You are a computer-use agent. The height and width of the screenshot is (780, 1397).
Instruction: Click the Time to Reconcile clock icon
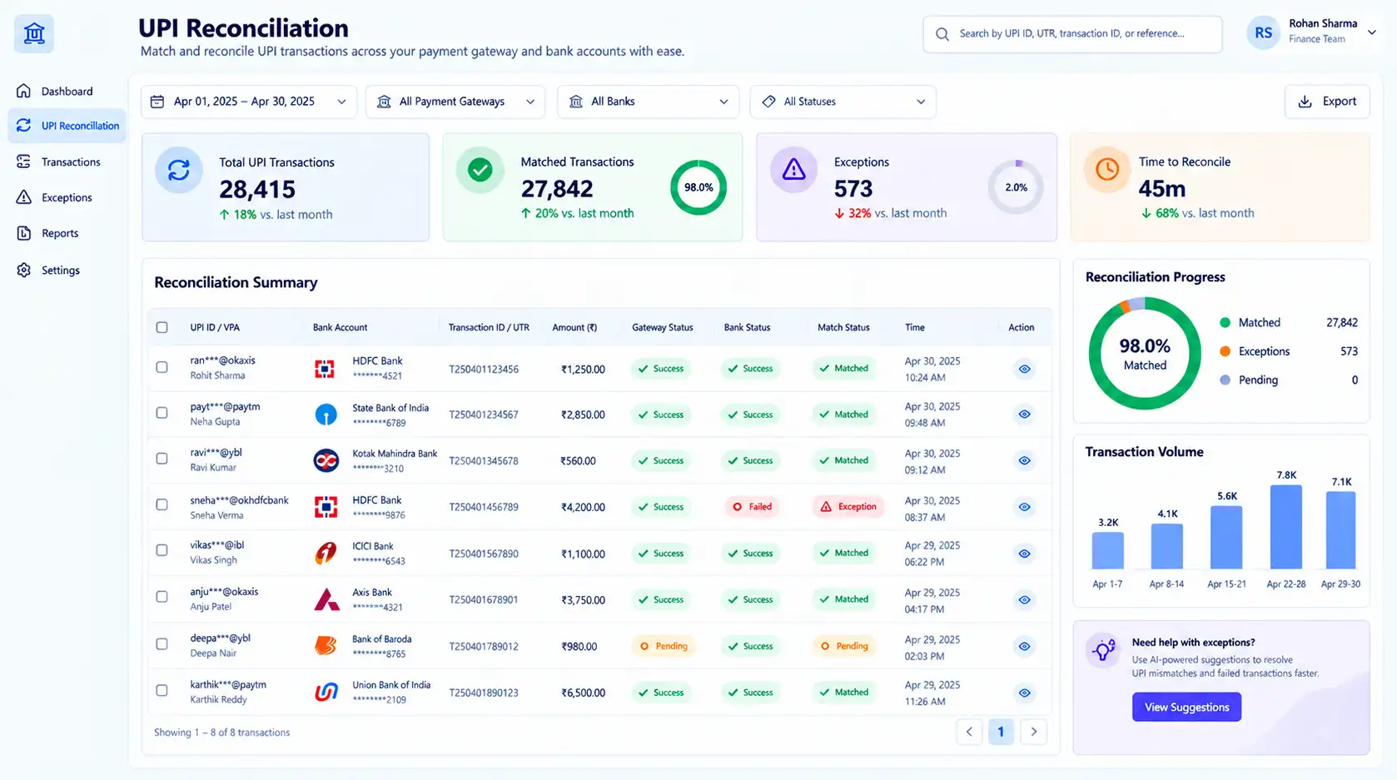pos(1106,169)
